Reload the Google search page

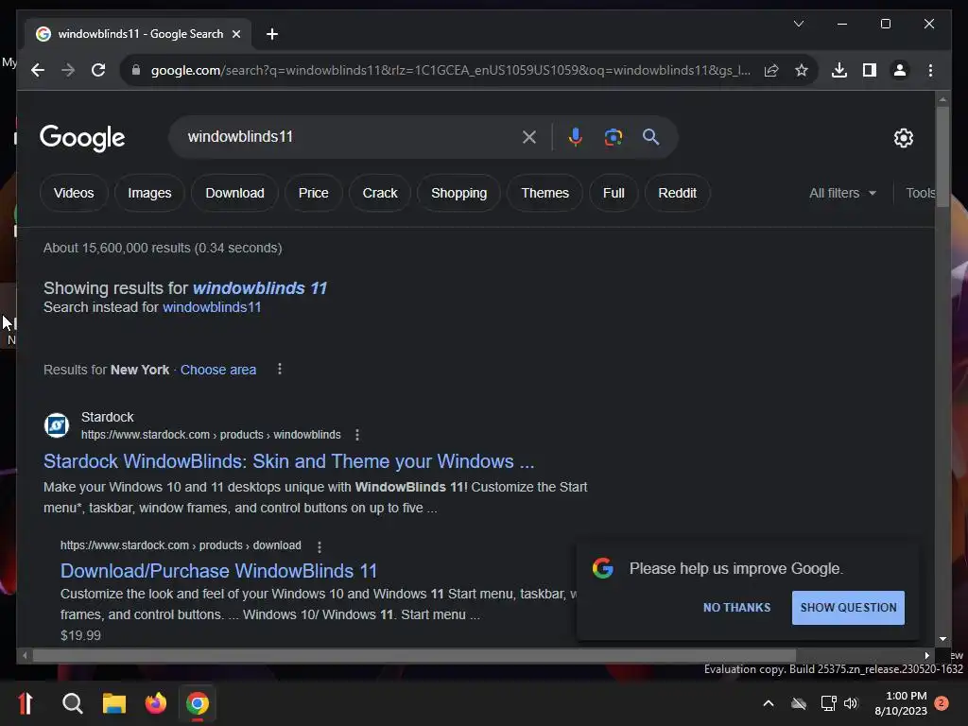98,70
